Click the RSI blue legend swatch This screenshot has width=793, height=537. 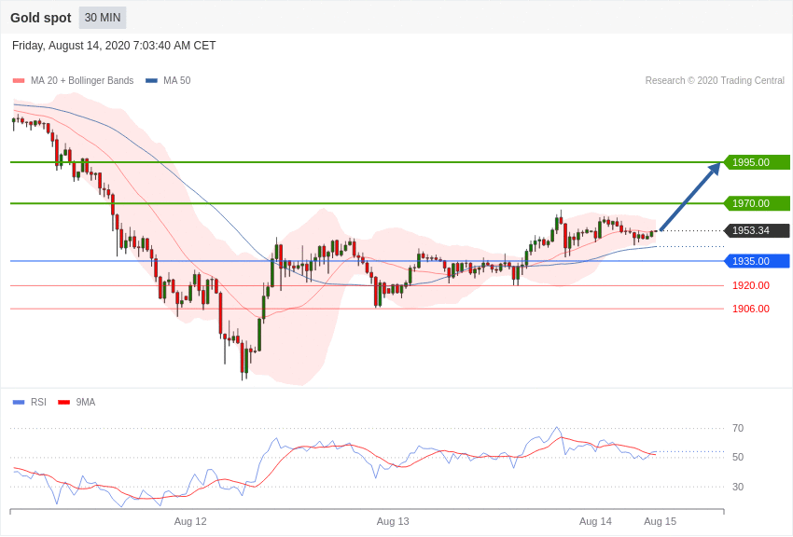point(19,402)
